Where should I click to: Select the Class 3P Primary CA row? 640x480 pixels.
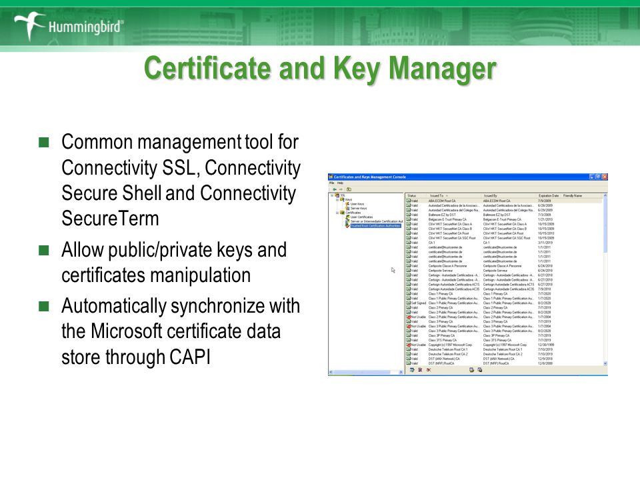[x=504, y=335]
